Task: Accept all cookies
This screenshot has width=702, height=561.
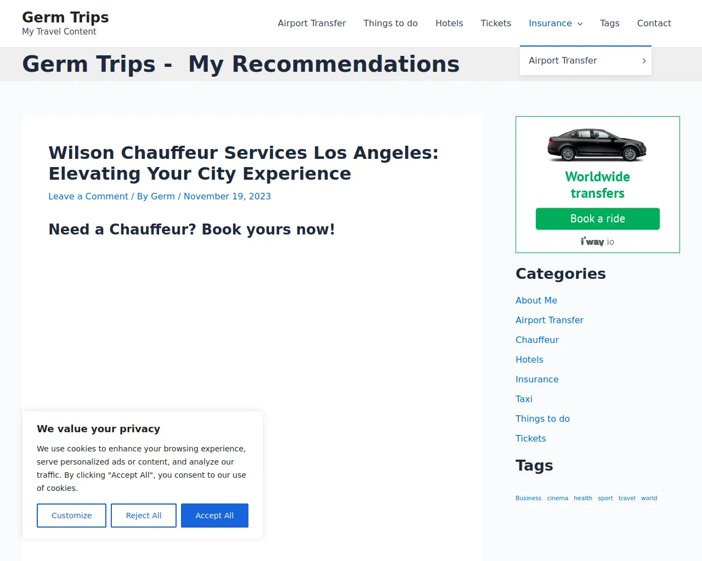Action: (x=214, y=516)
